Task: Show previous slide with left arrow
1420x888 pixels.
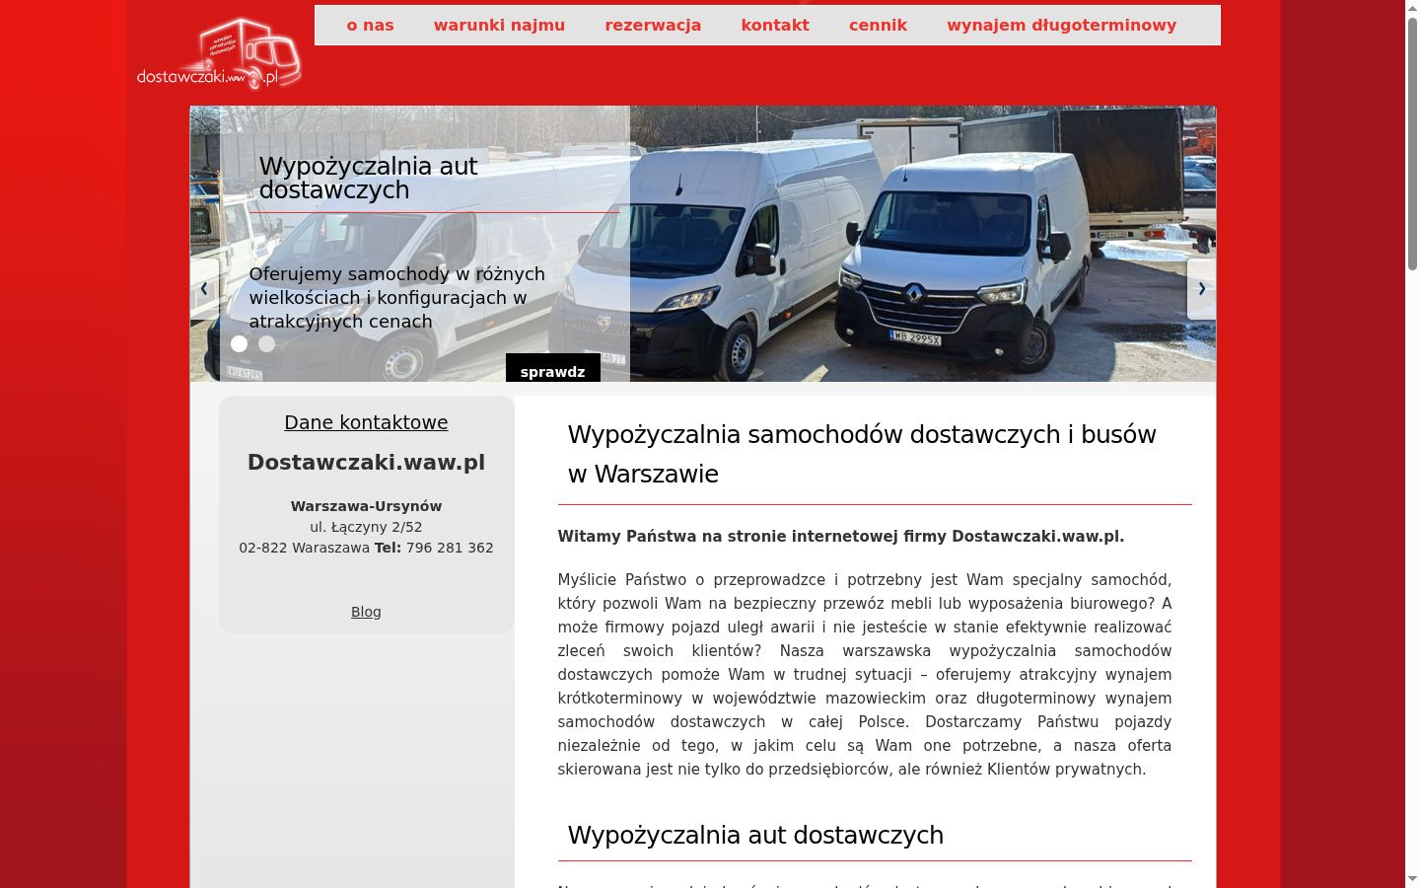Action: pos(204,289)
